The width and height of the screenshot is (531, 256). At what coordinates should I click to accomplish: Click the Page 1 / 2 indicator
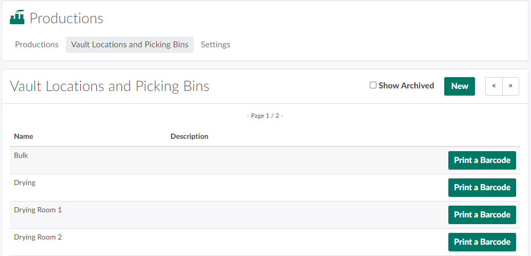coord(265,116)
